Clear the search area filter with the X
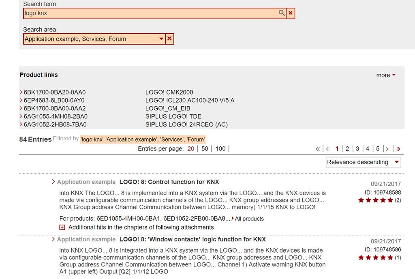 [169, 39]
